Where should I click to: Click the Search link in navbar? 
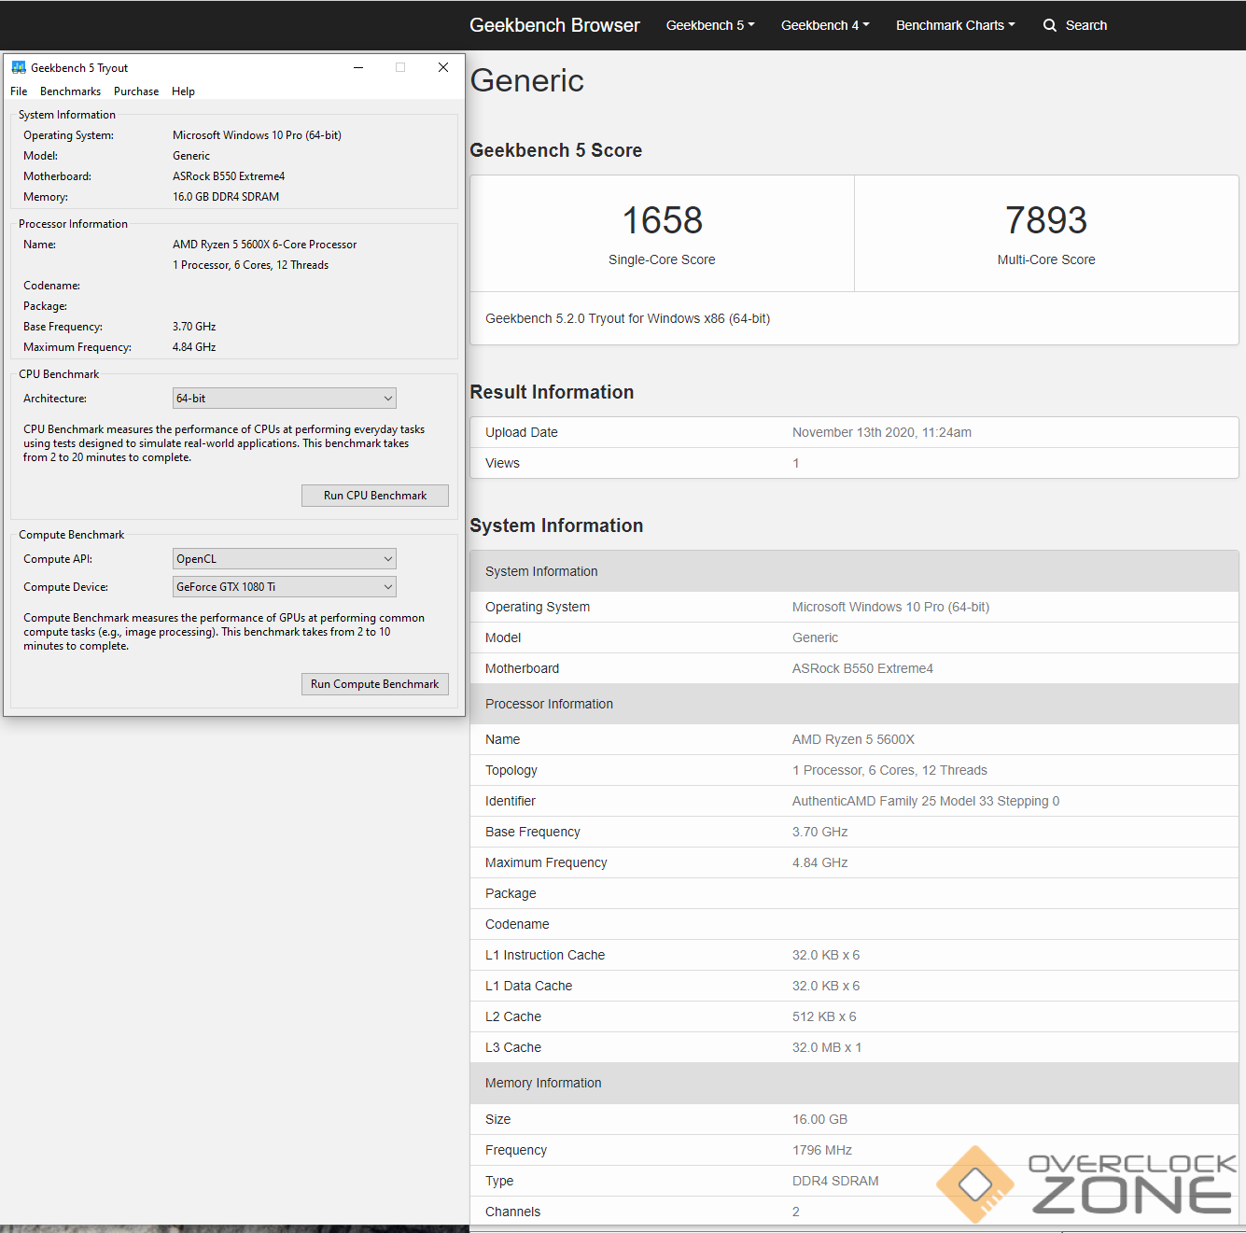(1085, 25)
